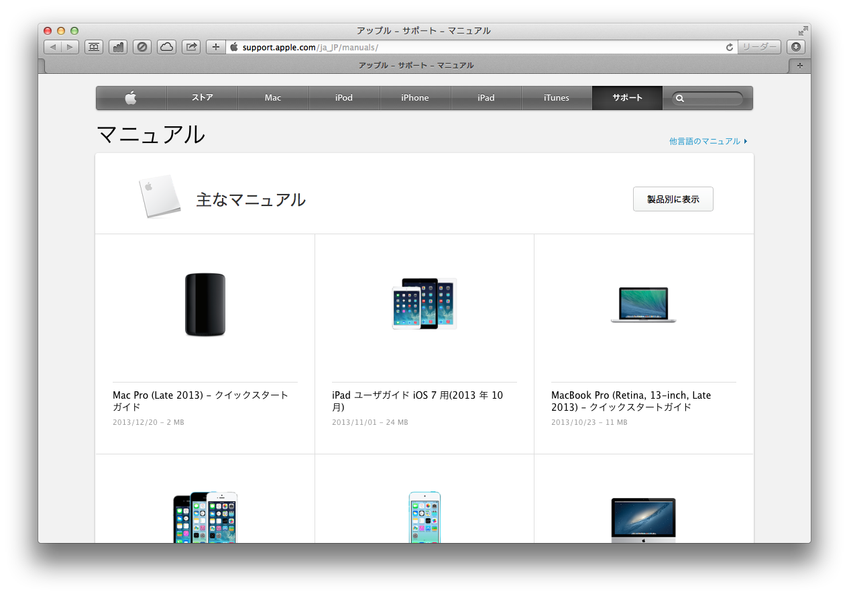
Task: Open MacBook Pro (Retina, 13-inch, Late 2013) guide link
Action: 631,401
